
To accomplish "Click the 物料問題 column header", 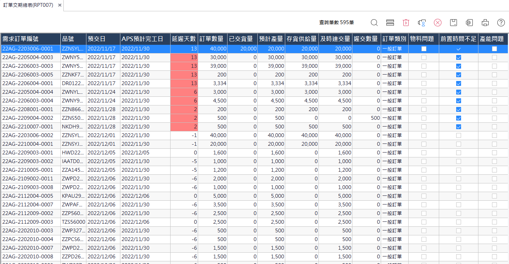I will (x=424, y=39).
